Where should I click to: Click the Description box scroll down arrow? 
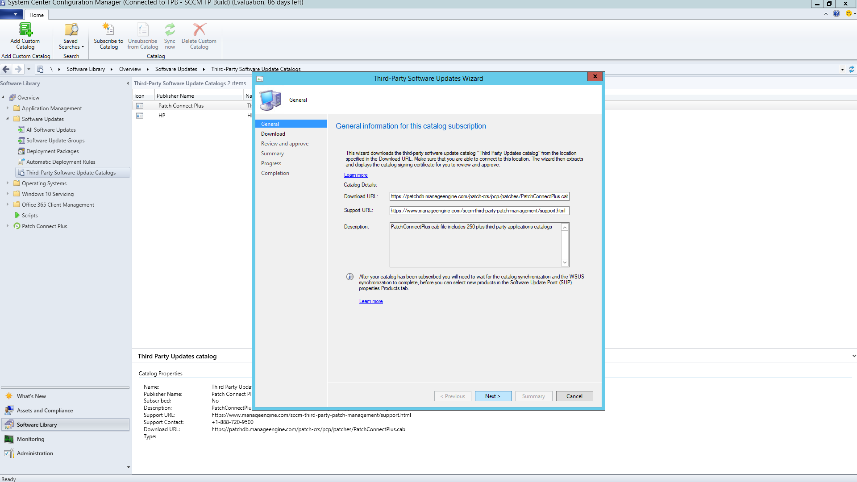click(x=565, y=263)
